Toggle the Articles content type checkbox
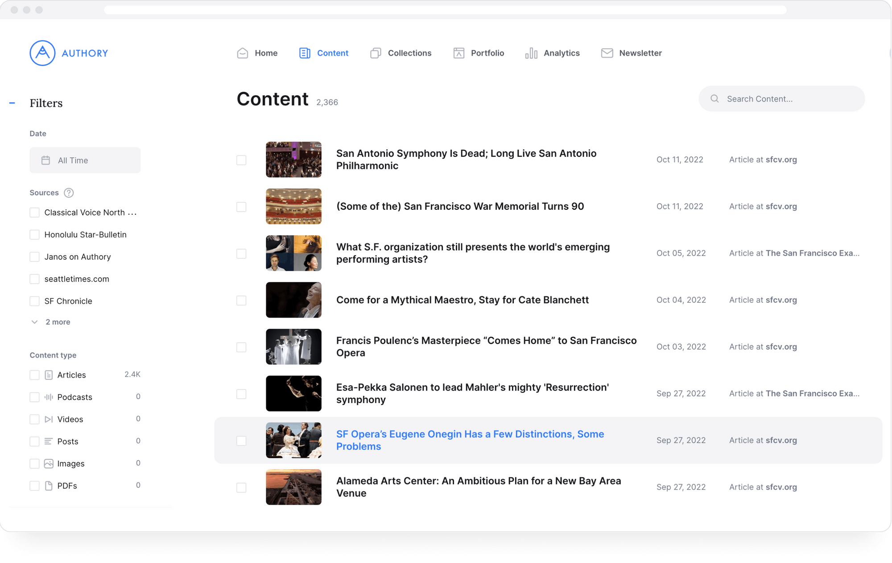The height and width of the screenshot is (563, 892). click(34, 374)
